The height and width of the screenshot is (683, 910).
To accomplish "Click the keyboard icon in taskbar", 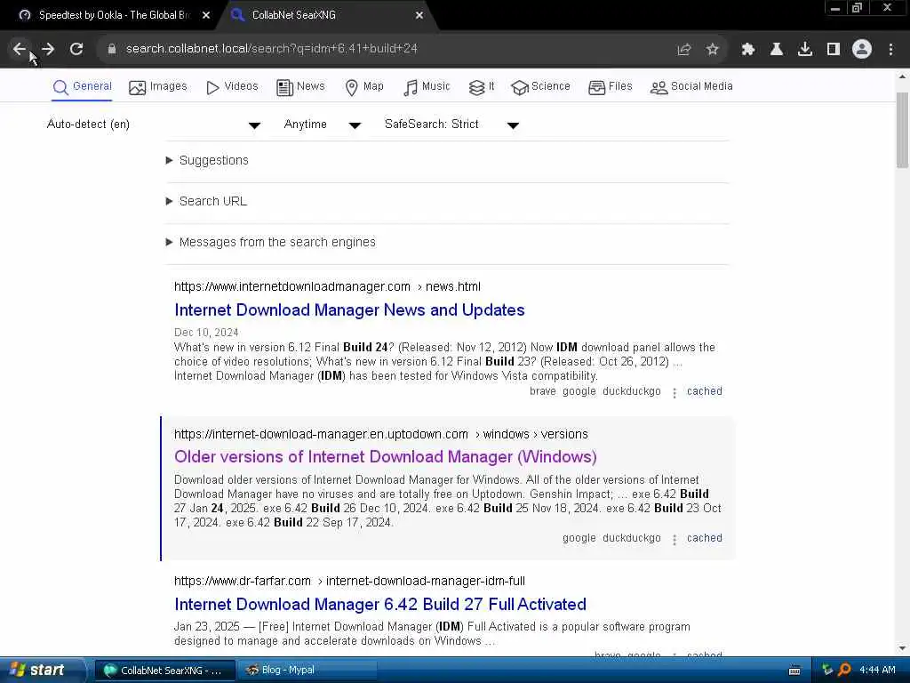I will click(794, 671).
